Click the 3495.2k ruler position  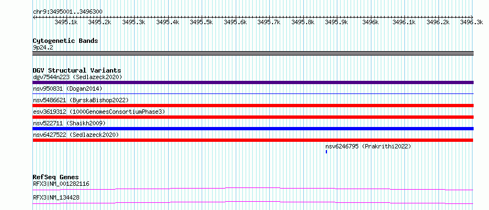click(100, 22)
